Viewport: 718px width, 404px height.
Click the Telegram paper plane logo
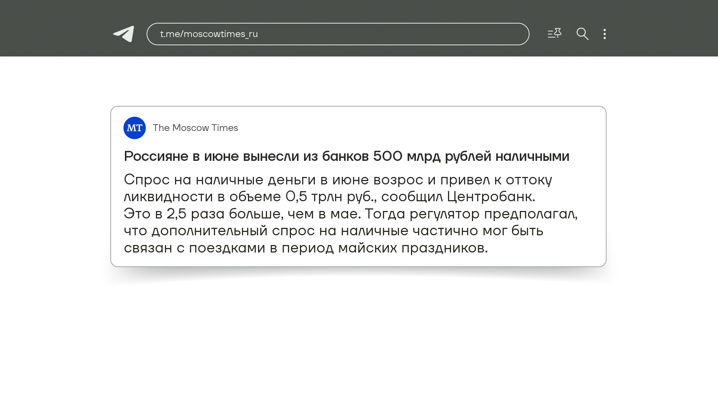(x=124, y=34)
